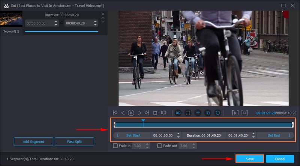
Task: Click the plus icon to add segment
Action: click(x=198, y=113)
